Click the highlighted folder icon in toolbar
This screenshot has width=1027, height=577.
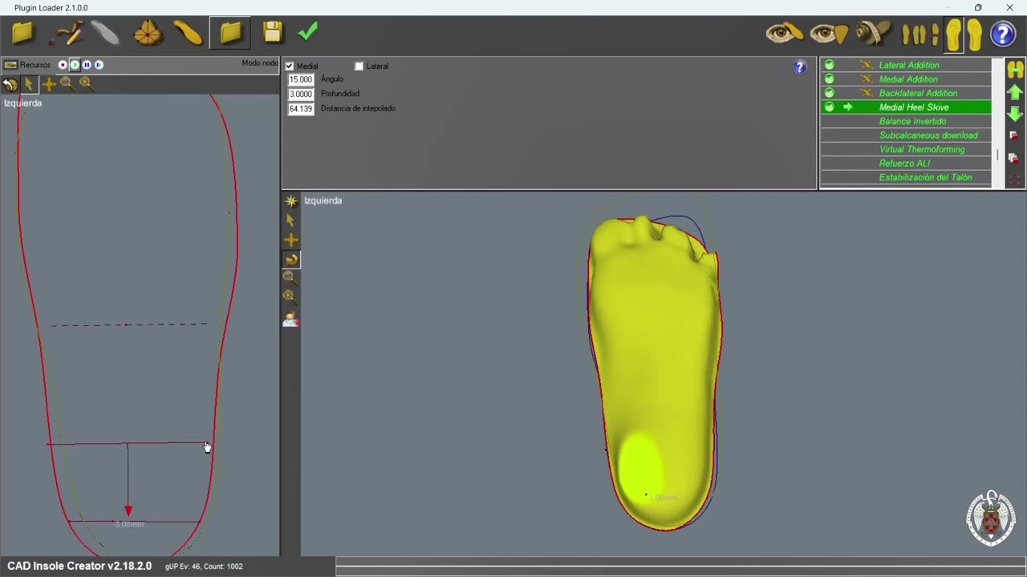pyautogui.click(x=230, y=33)
